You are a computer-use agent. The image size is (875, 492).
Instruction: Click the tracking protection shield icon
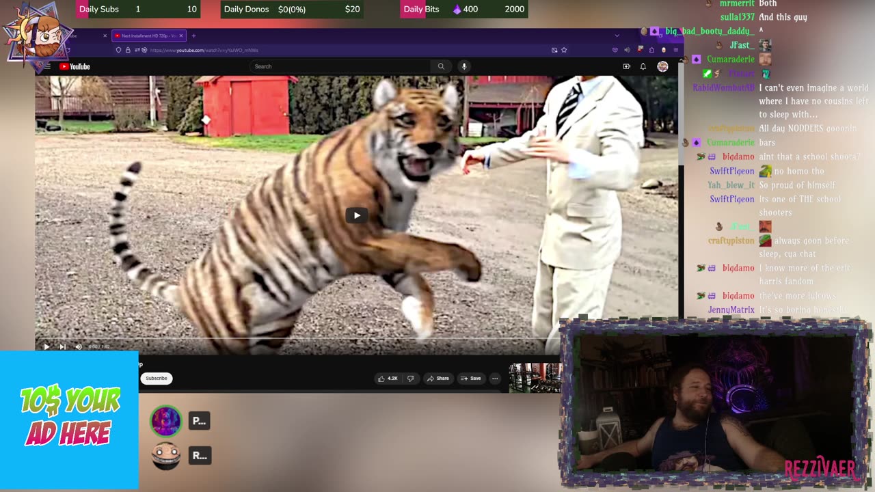pyautogui.click(x=119, y=50)
